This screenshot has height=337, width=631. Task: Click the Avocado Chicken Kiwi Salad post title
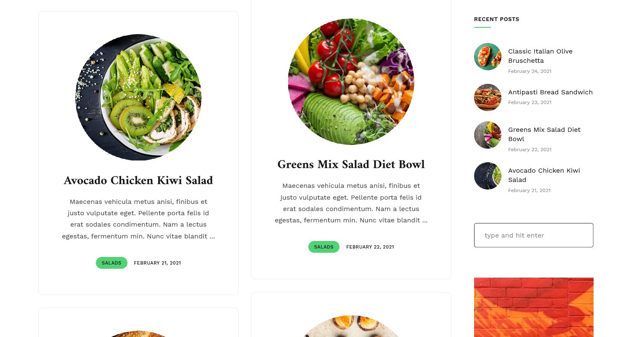click(x=138, y=180)
